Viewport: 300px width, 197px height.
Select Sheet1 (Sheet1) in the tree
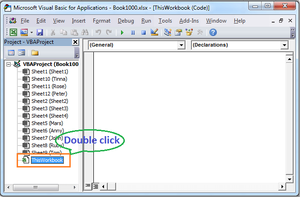[50, 72]
